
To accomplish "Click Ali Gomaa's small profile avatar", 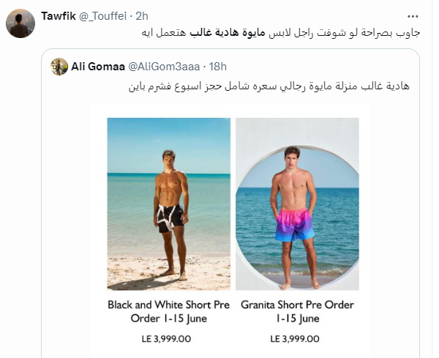I will pos(60,67).
